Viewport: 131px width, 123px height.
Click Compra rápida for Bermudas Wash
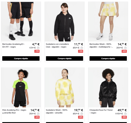pos(108,58)
